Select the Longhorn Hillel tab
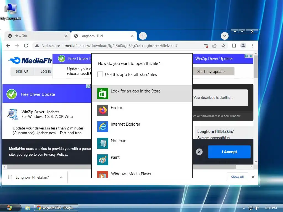 (x=103, y=36)
